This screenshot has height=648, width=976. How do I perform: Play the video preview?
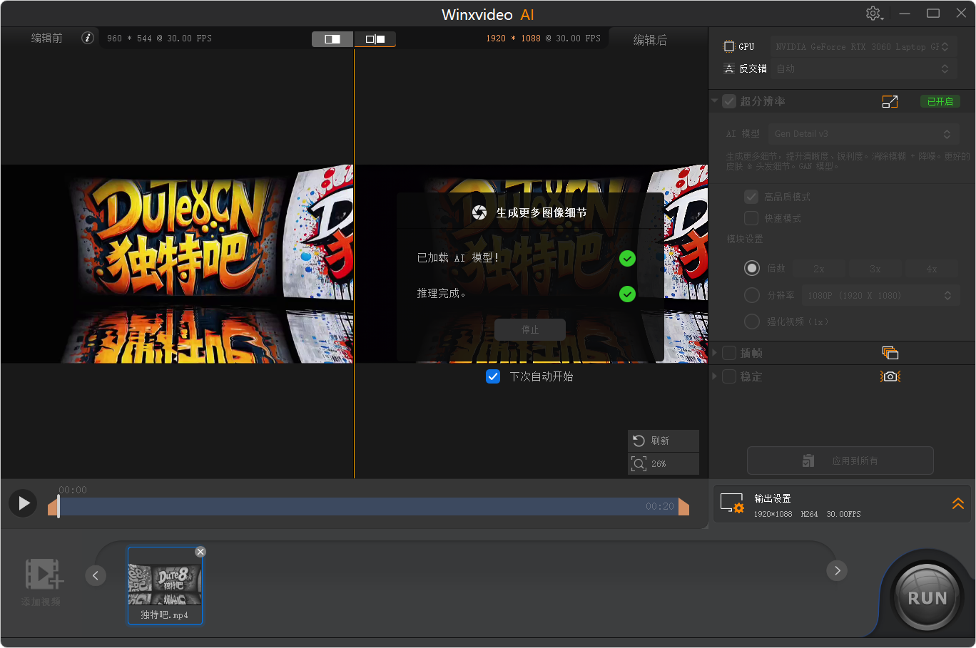point(24,503)
